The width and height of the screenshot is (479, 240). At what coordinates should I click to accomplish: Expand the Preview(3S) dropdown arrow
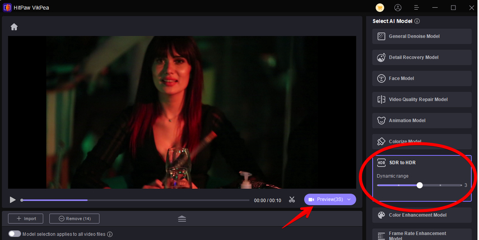[350, 200]
